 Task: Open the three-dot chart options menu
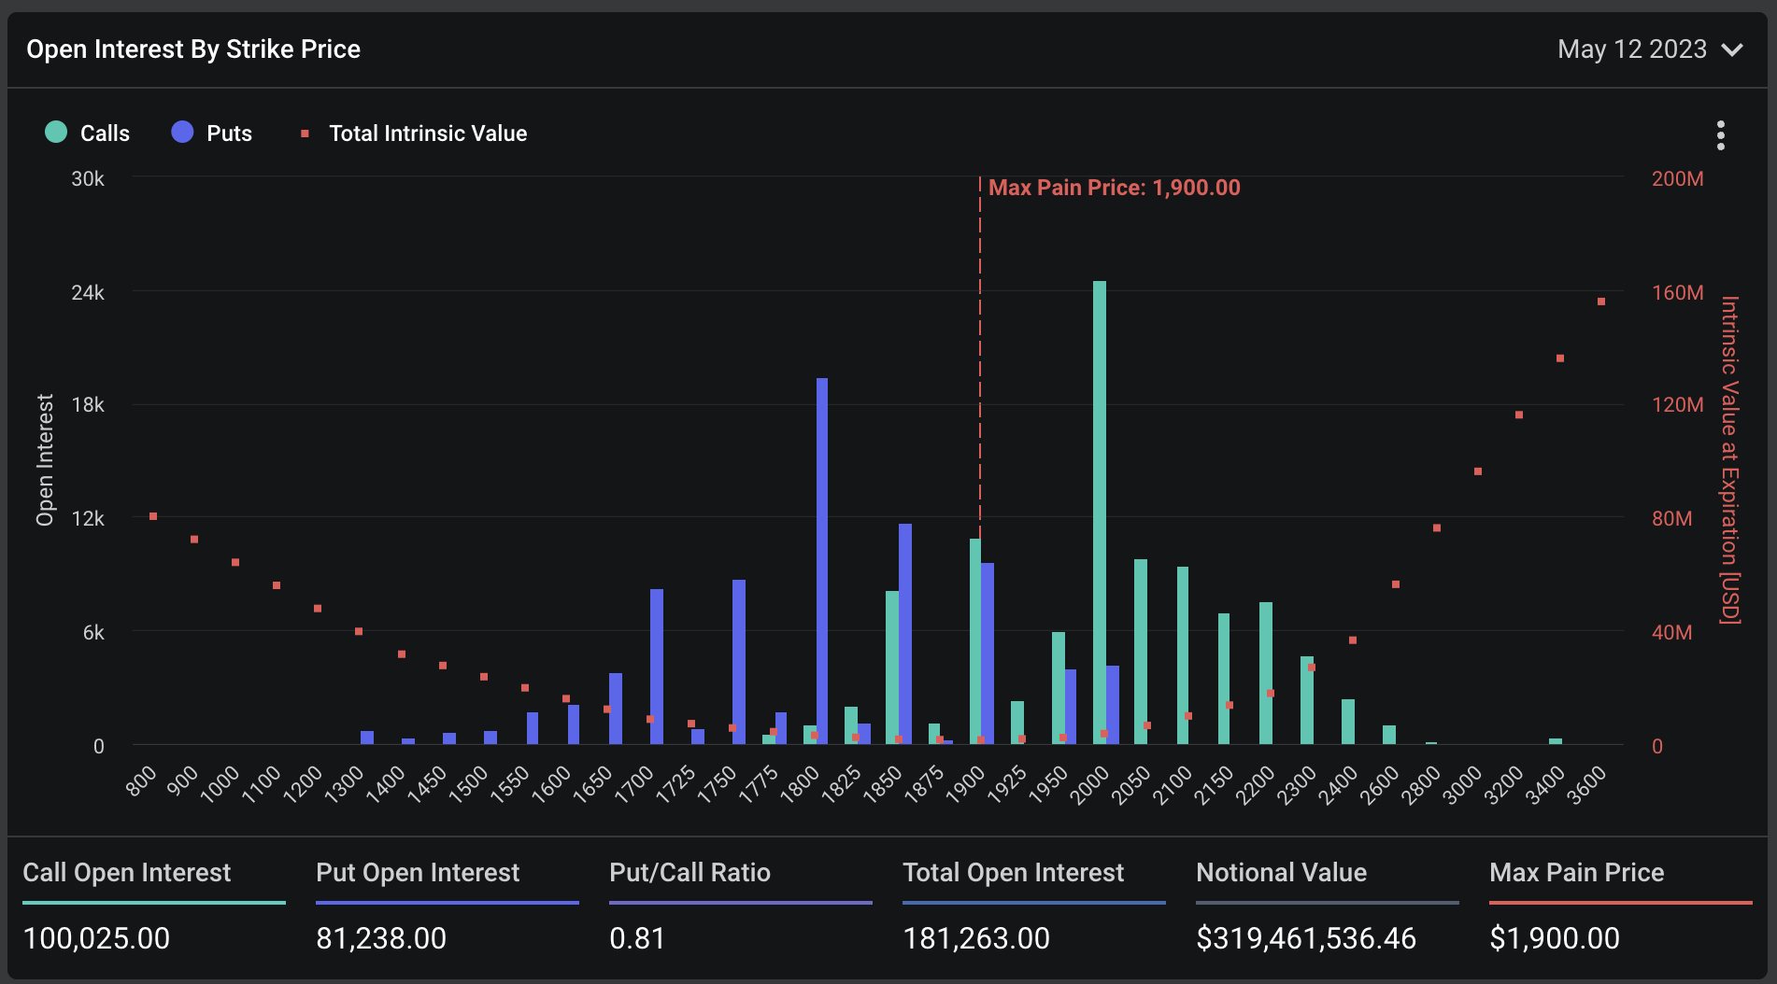[1720, 134]
